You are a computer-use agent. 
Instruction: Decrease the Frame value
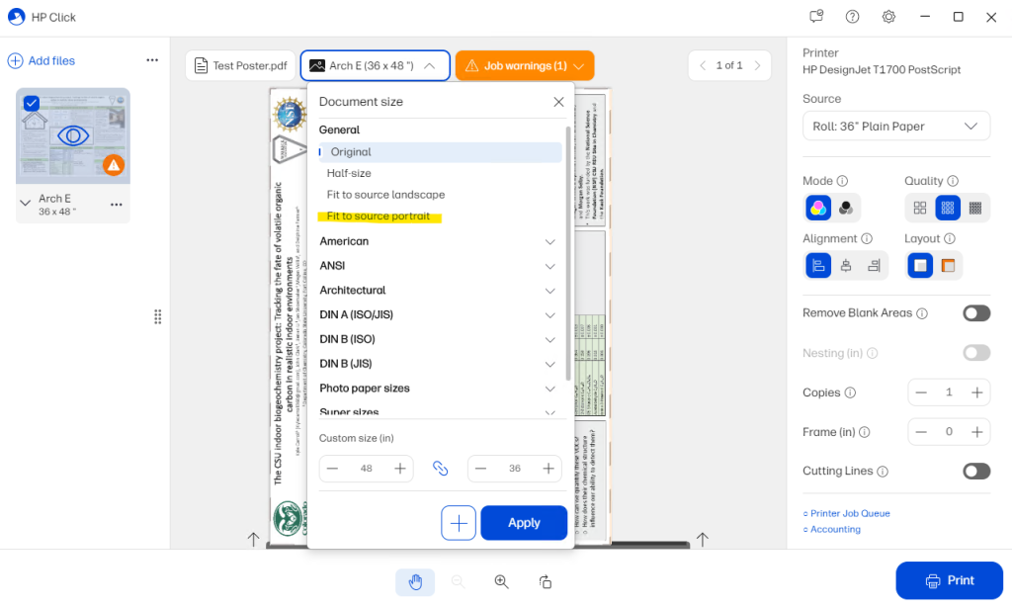click(921, 432)
